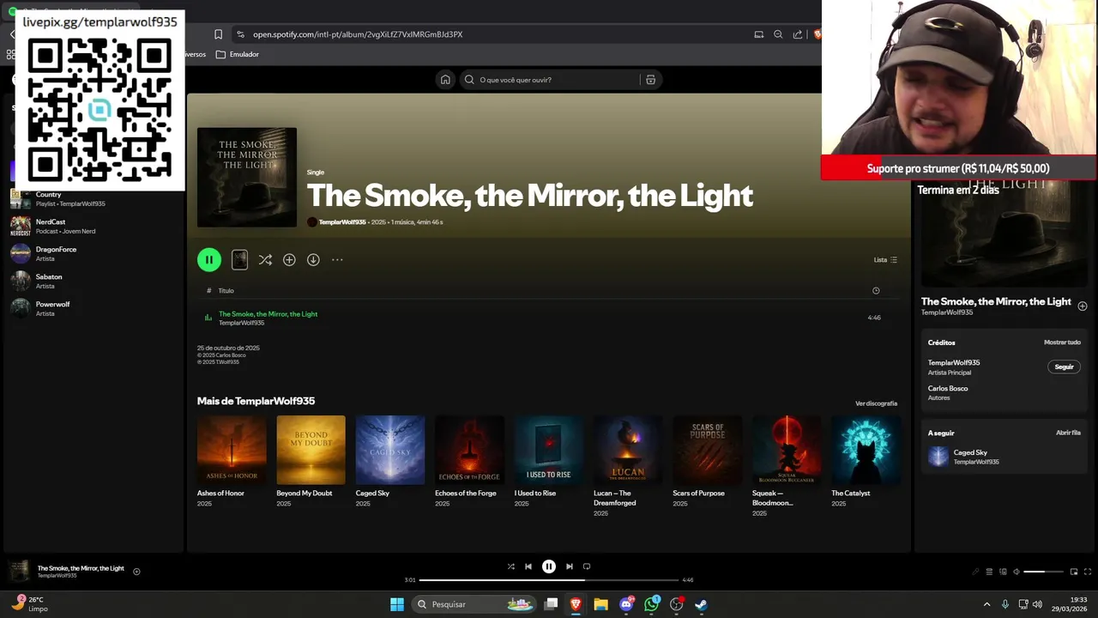Open Lucan — The Dreamforged album
This screenshot has height=618, width=1098.
(628, 466)
